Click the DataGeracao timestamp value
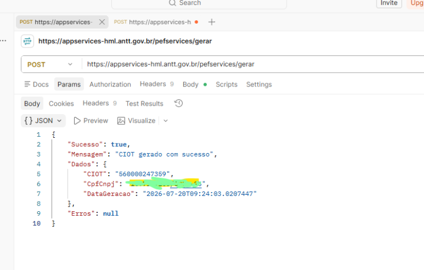The width and height of the screenshot is (424, 270). (200, 194)
